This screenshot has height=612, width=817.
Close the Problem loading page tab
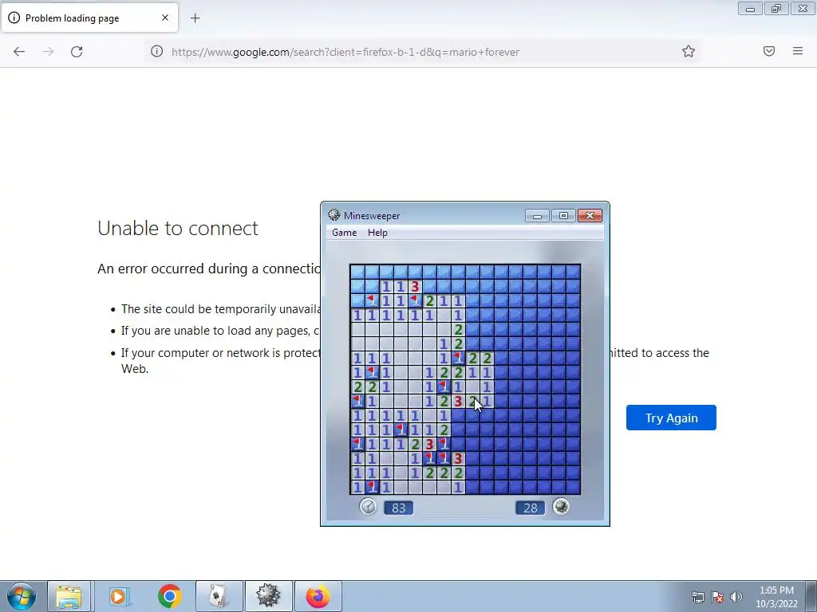(x=165, y=18)
